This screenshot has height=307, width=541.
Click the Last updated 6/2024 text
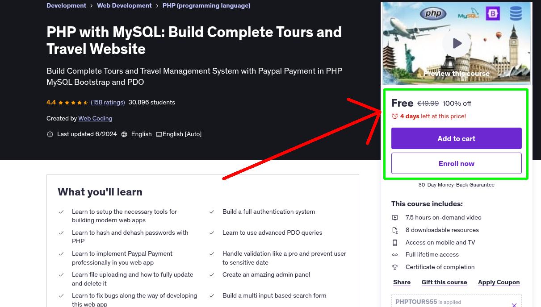87,134
